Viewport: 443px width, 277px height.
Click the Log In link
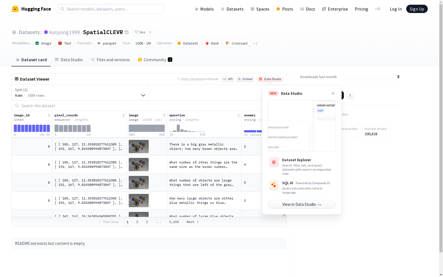[x=396, y=9]
